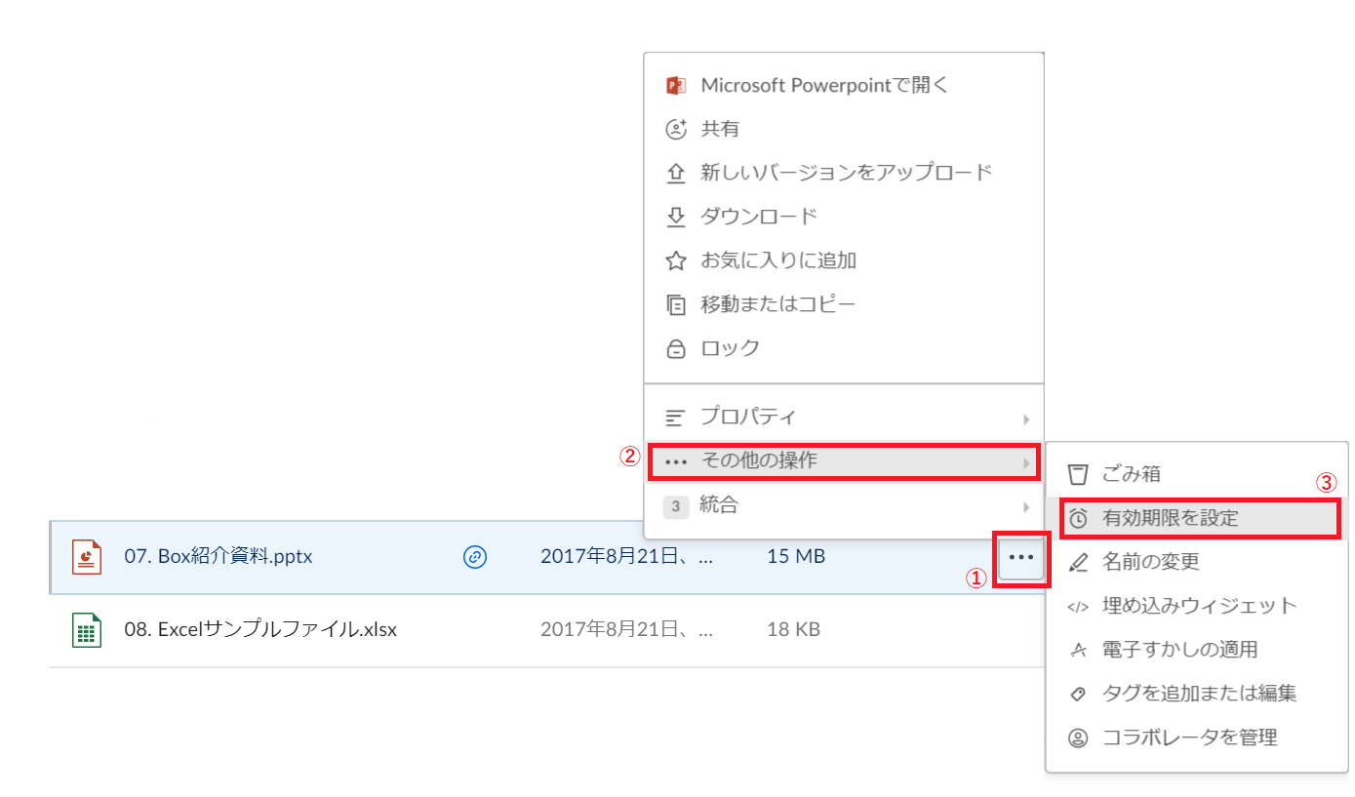Choose Microsoft Powerpointで開く menu item

pos(824,85)
